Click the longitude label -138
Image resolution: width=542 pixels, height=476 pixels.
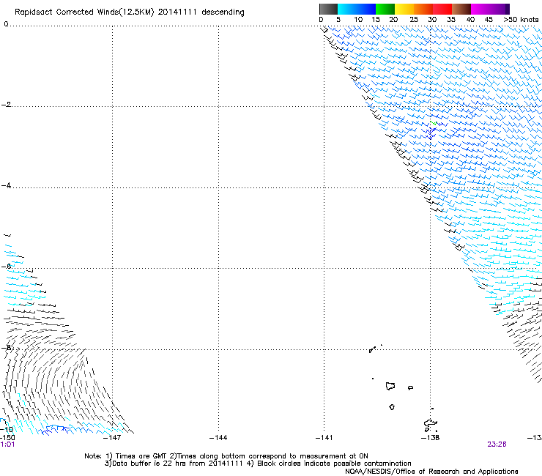click(430, 438)
